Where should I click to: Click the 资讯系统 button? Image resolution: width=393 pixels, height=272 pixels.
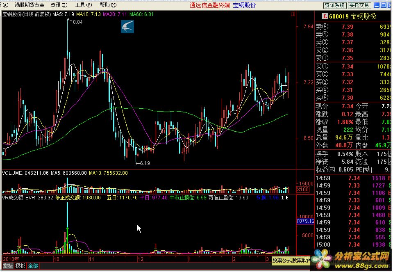334,5
